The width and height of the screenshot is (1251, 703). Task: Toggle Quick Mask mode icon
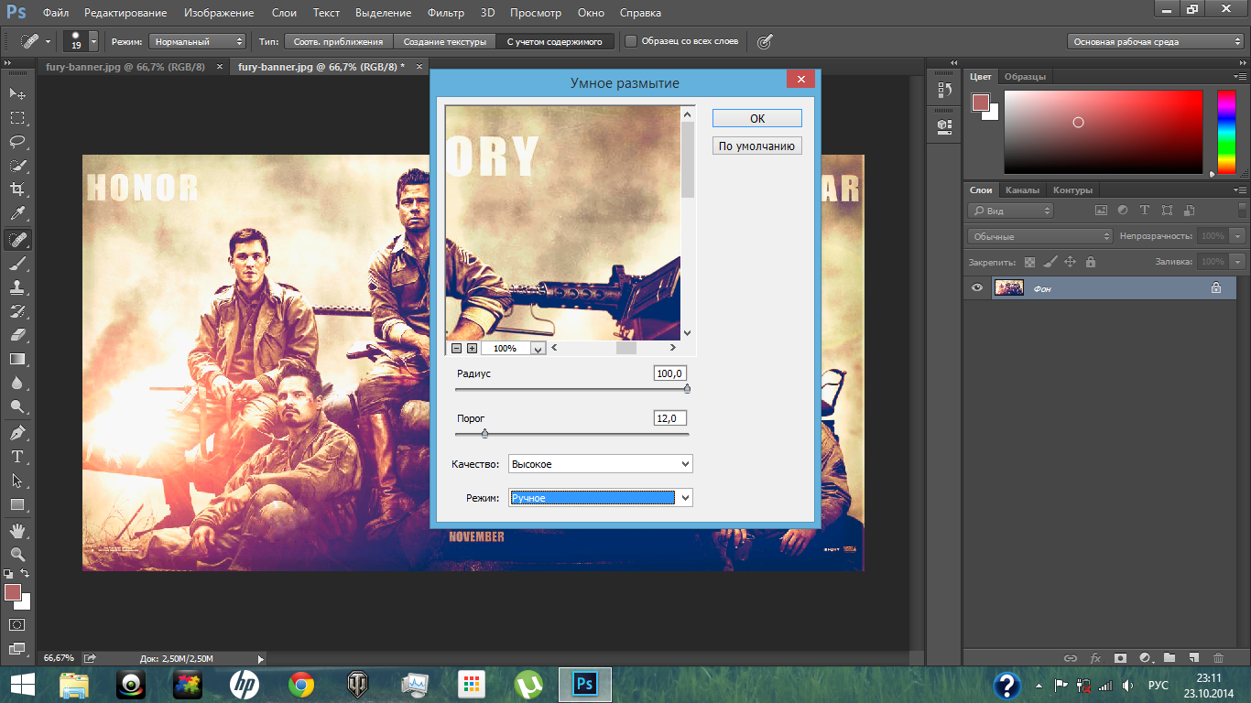click(x=17, y=625)
